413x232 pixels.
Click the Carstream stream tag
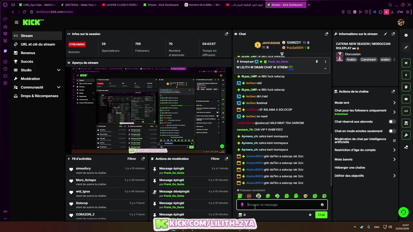point(368,60)
